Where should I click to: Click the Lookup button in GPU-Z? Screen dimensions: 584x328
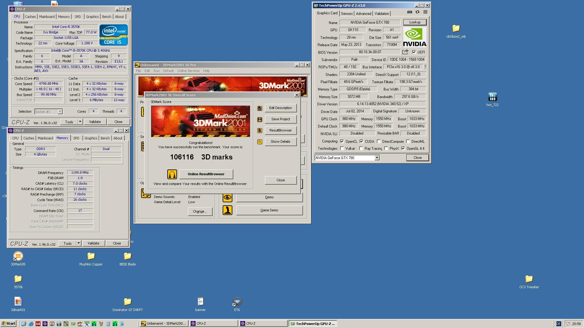pos(415,22)
